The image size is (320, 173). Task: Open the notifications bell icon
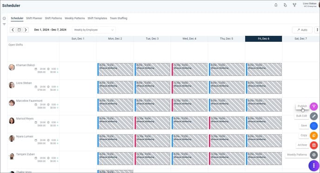coord(276,5)
